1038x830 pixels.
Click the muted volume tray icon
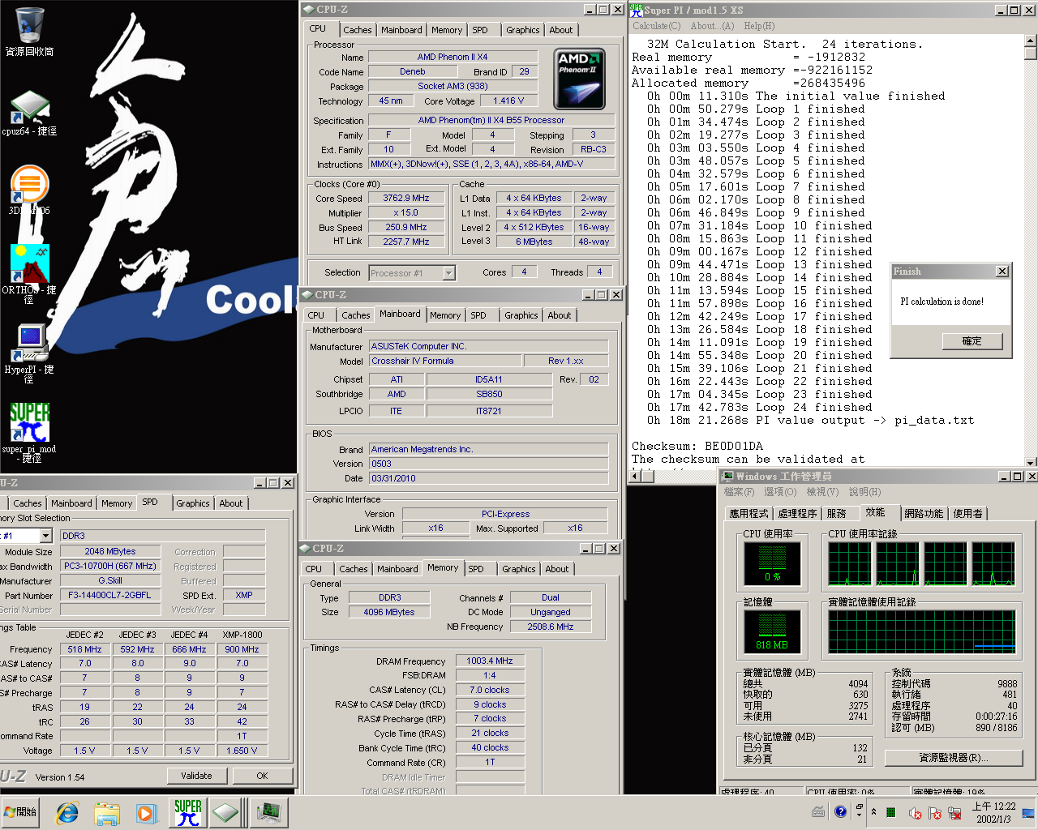click(916, 813)
